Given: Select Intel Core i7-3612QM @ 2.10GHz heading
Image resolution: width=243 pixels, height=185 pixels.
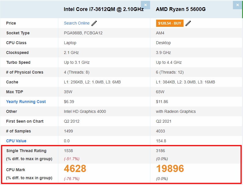Looking at the screenshot, I should pyautogui.click(x=104, y=9).
